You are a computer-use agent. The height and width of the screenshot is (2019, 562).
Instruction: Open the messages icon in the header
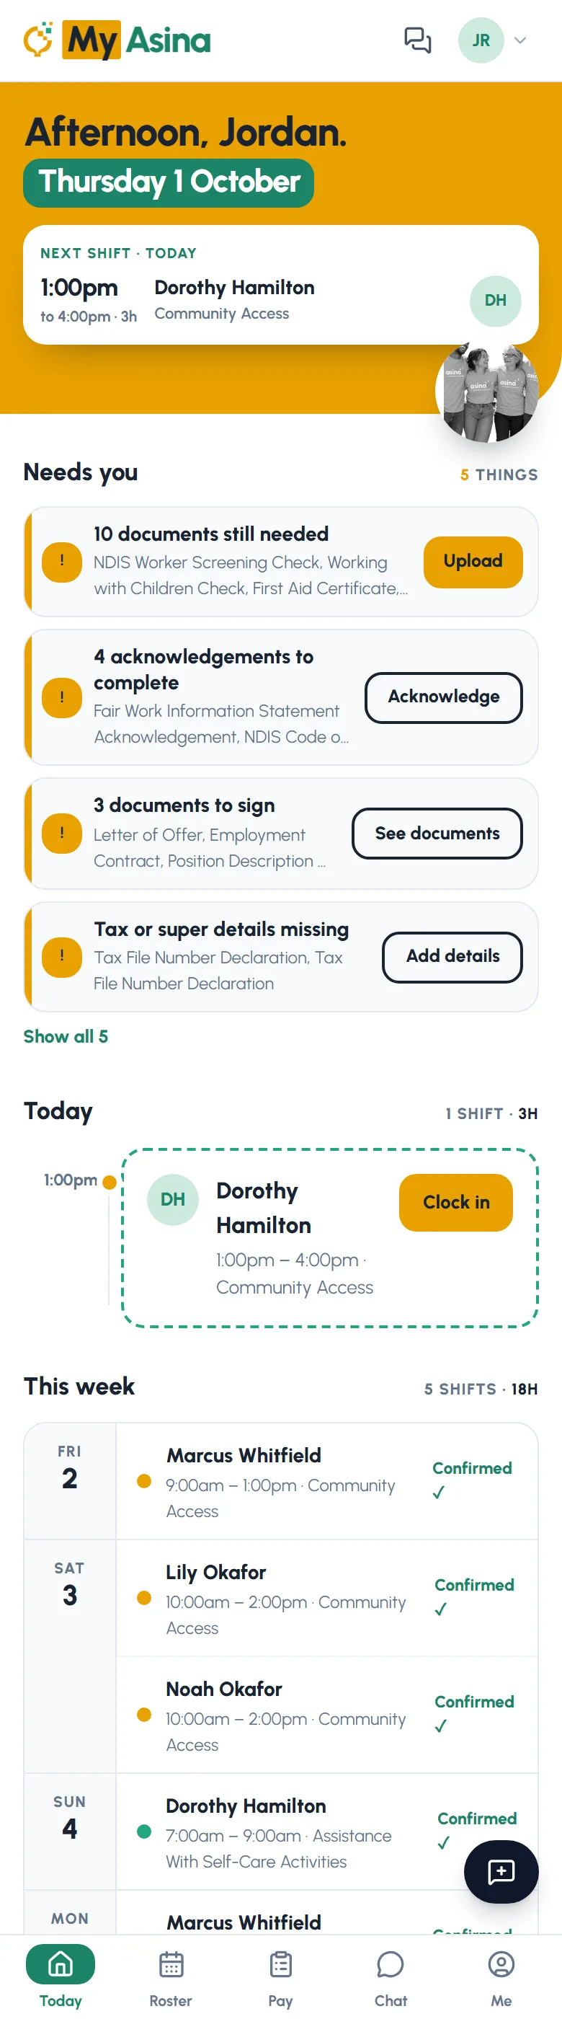417,40
